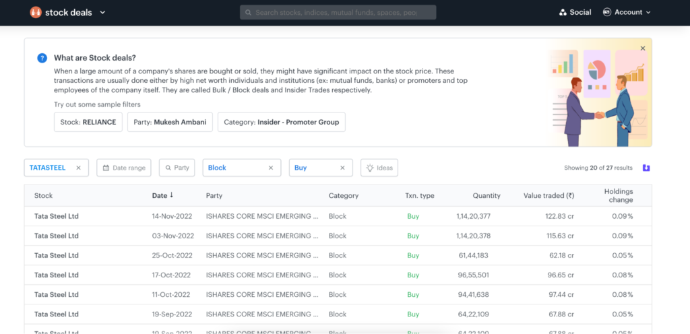The image size is (690, 334).
Task: Click the Showing 20 of 27 results text
Action: point(598,168)
